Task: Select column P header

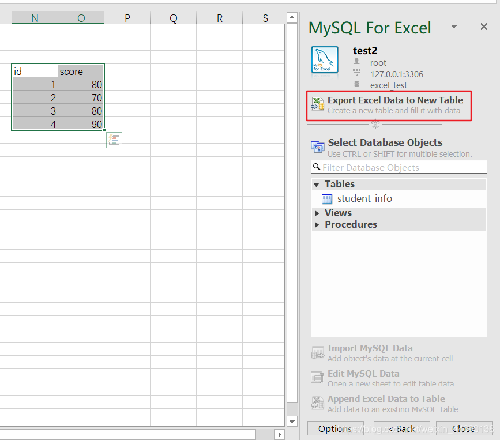Action: click(127, 18)
